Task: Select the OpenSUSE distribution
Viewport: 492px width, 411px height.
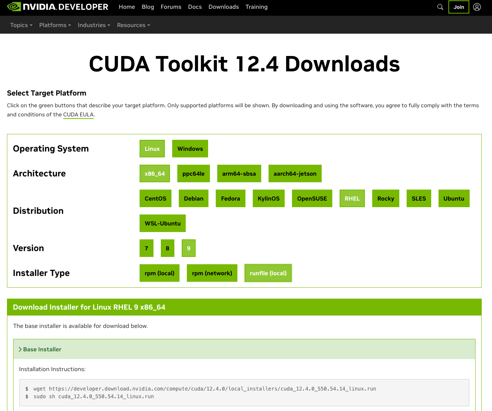Action: tap(312, 198)
